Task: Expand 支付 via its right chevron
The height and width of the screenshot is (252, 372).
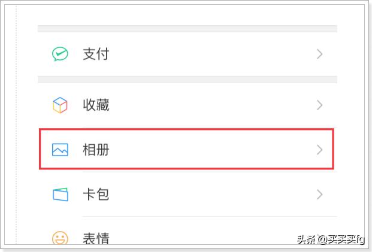Action: pos(319,54)
